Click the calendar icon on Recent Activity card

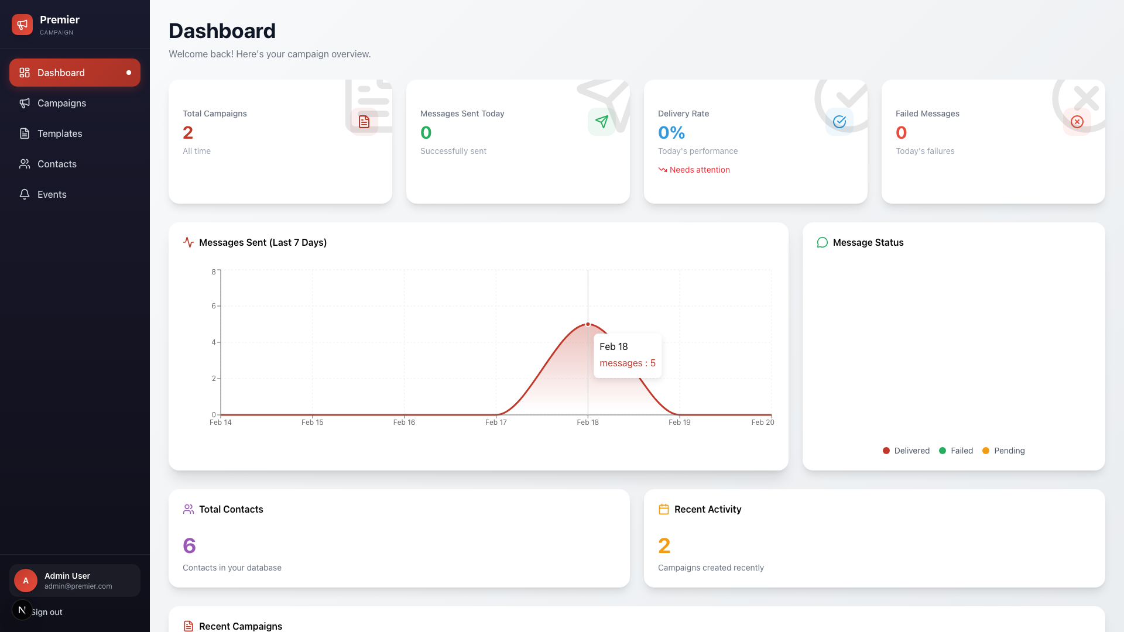point(664,509)
